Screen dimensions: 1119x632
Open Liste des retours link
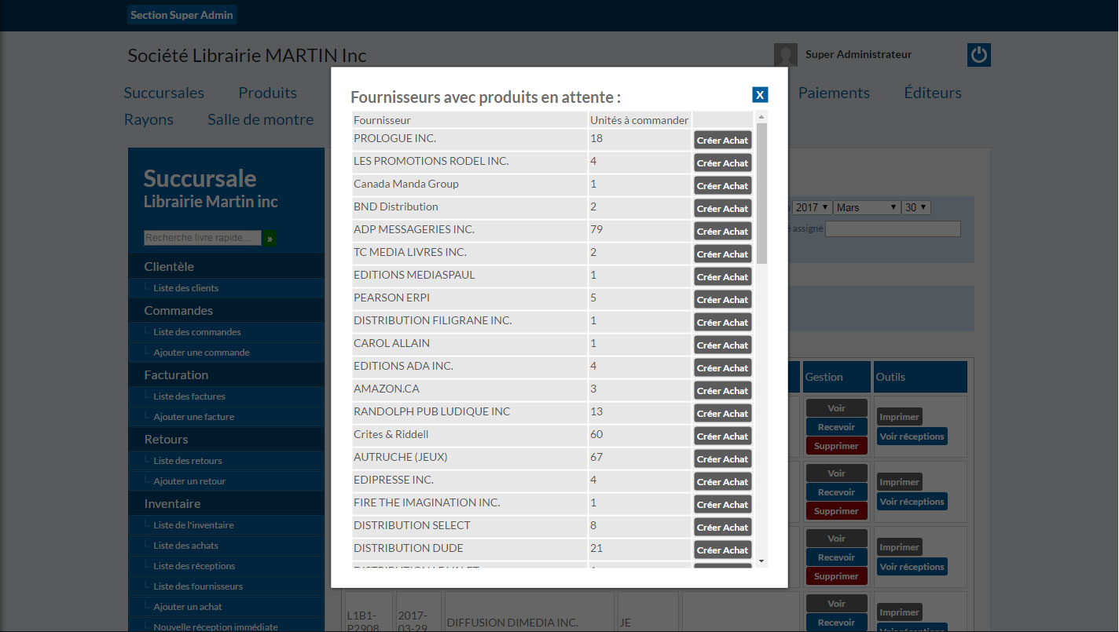188,461
